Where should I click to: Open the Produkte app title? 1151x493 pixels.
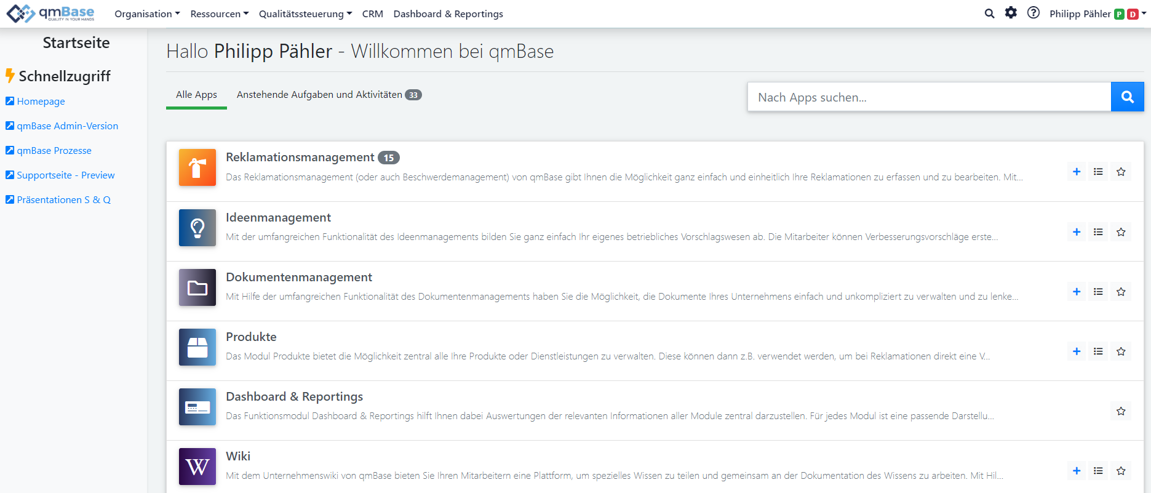(x=251, y=337)
